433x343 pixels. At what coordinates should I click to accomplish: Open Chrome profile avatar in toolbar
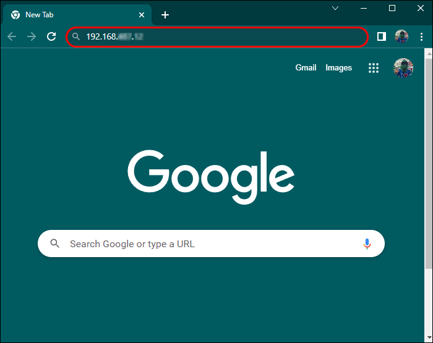click(401, 36)
